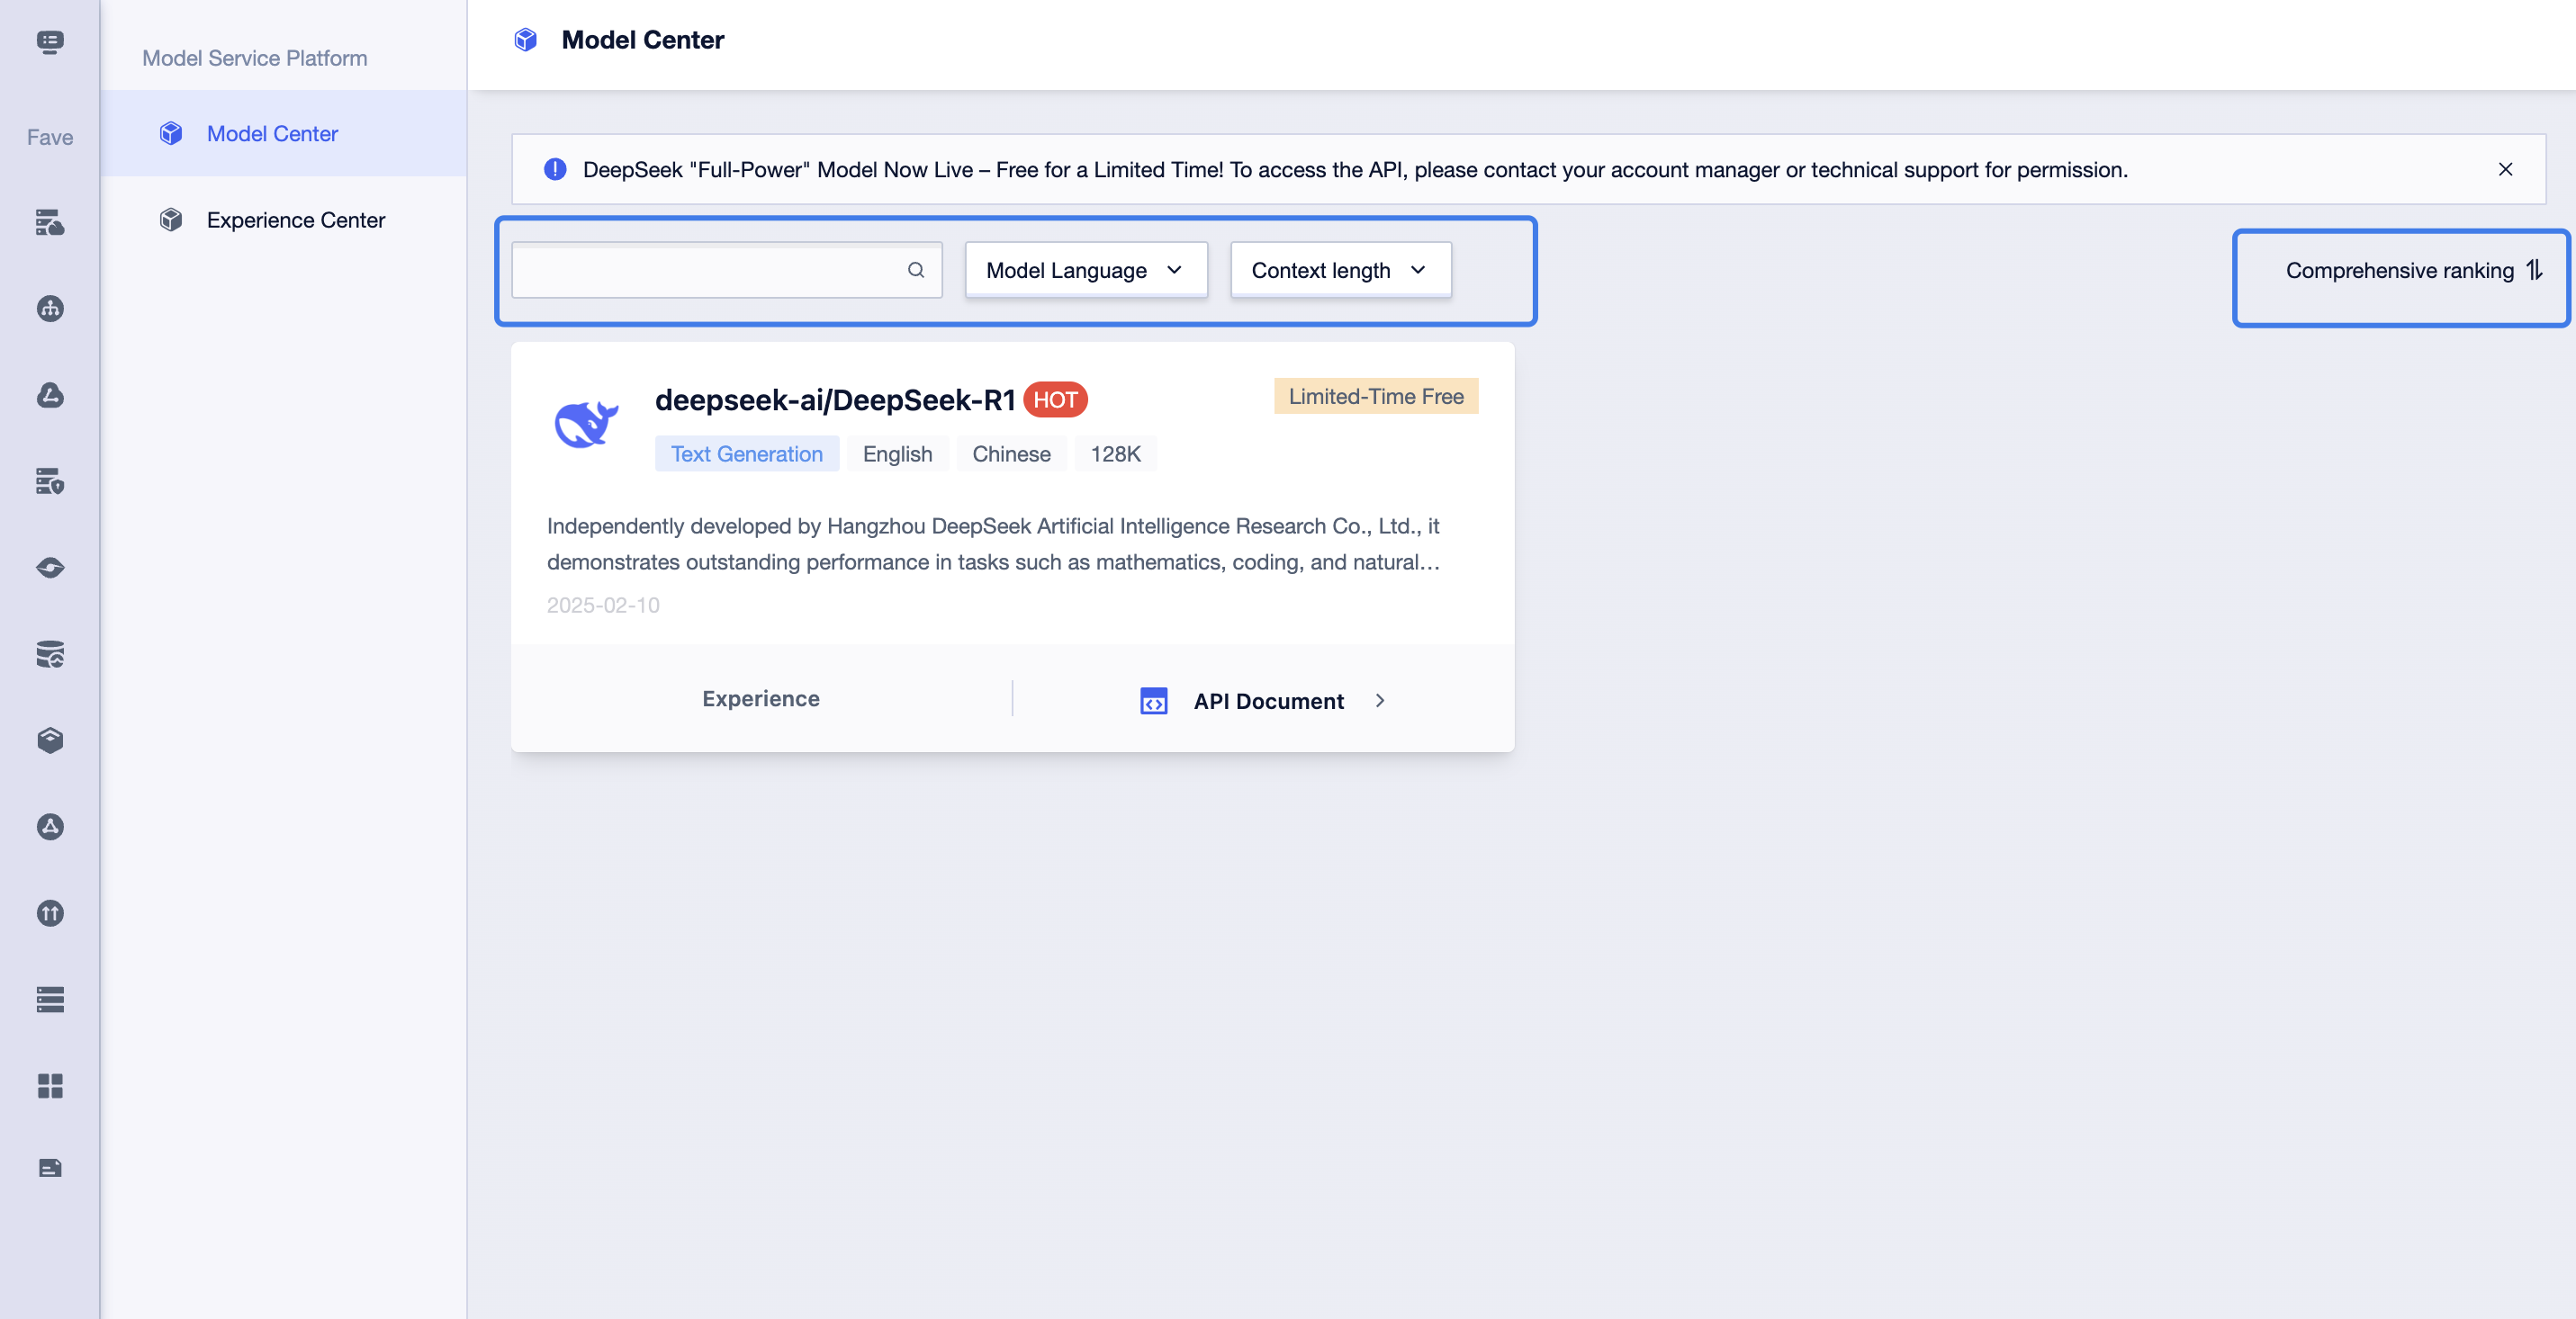This screenshot has width=2576, height=1319.
Task: Open the circled triangle nodes sidebar icon
Action: point(50,826)
